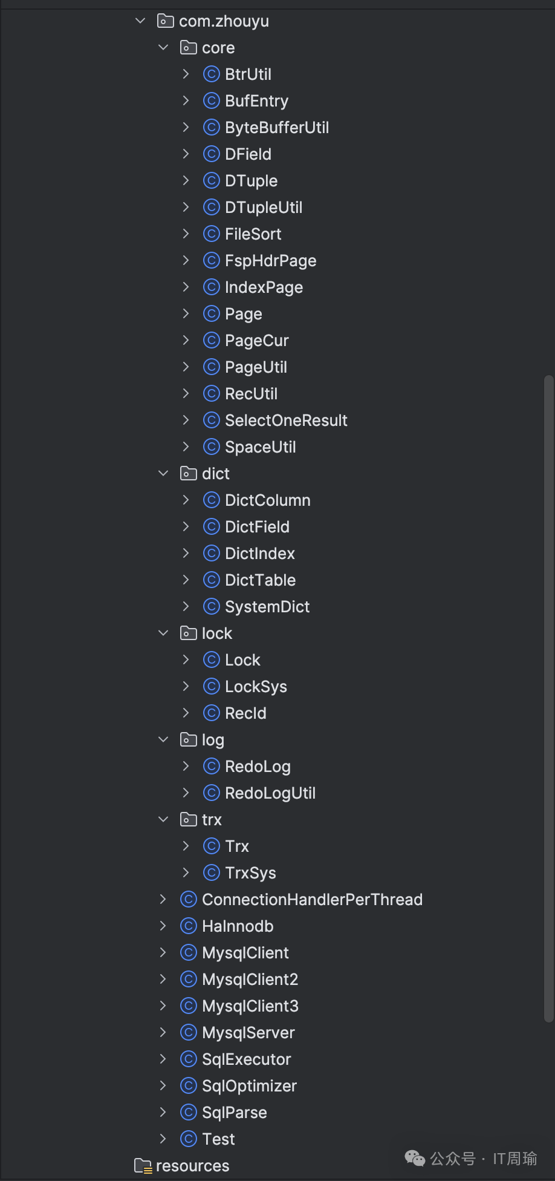Image resolution: width=555 pixels, height=1181 pixels.
Task: Expand the SqlExecutor class node
Action: click(163, 1059)
